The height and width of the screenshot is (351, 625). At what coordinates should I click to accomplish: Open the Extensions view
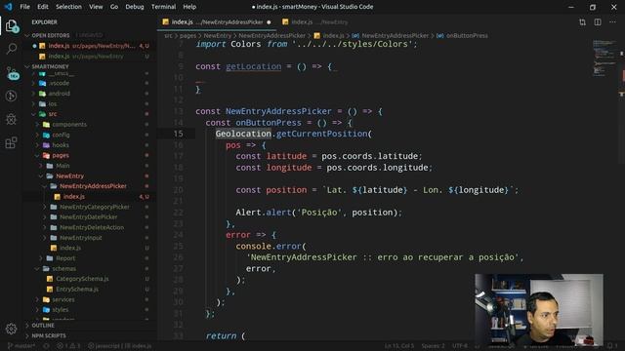pyautogui.click(x=11, y=142)
